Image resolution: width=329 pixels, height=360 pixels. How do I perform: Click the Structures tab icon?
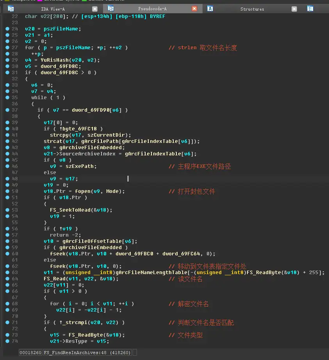tap(210, 9)
